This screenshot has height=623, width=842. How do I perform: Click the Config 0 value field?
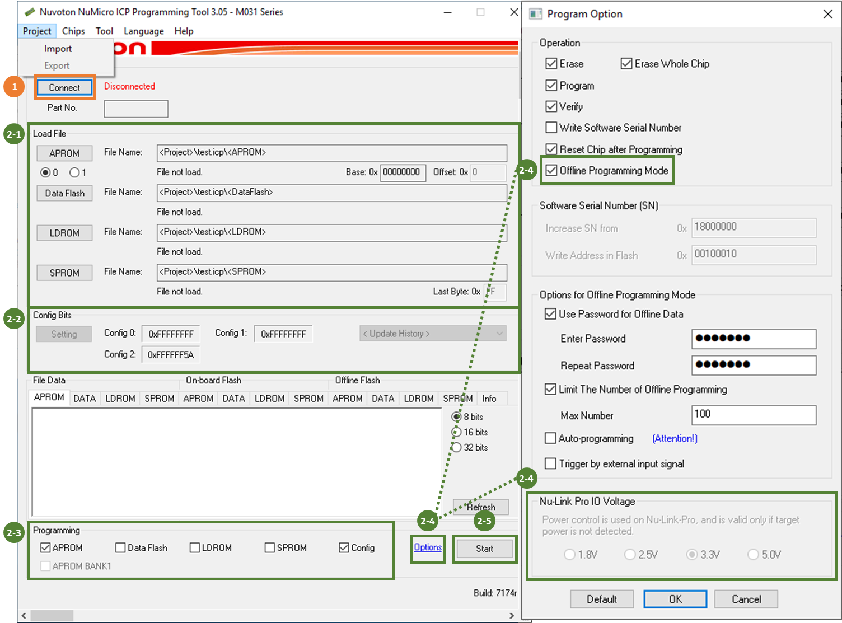pos(171,334)
